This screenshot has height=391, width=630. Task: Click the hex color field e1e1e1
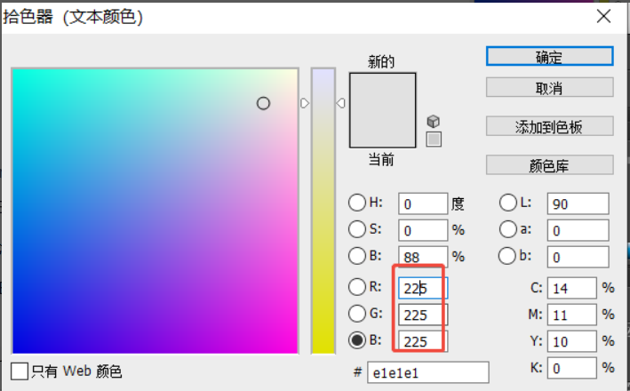pos(428,372)
